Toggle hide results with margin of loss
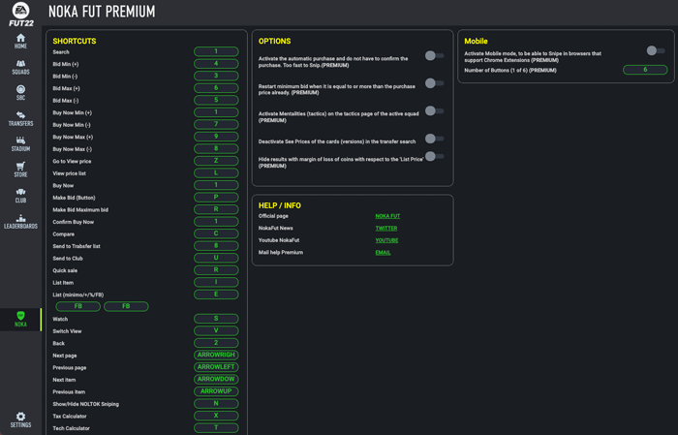Viewport: 678px width, 435px height. [x=435, y=156]
